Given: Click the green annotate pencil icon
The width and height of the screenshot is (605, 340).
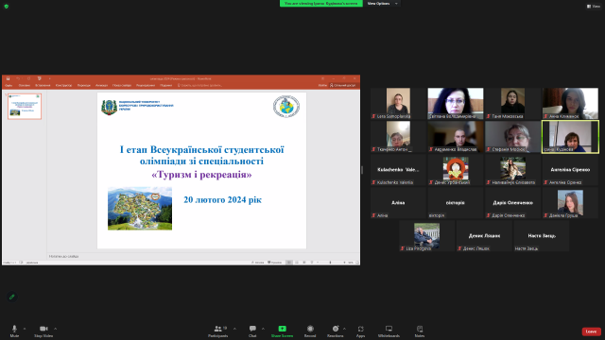Looking at the screenshot, I should coord(12,297).
